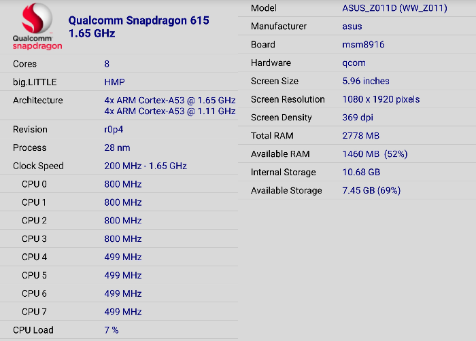Click the Hardware label
Screen dimensions: 476x341
click(x=271, y=62)
